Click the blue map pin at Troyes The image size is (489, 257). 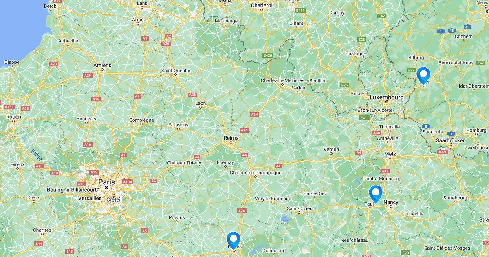tap(233, 240)
